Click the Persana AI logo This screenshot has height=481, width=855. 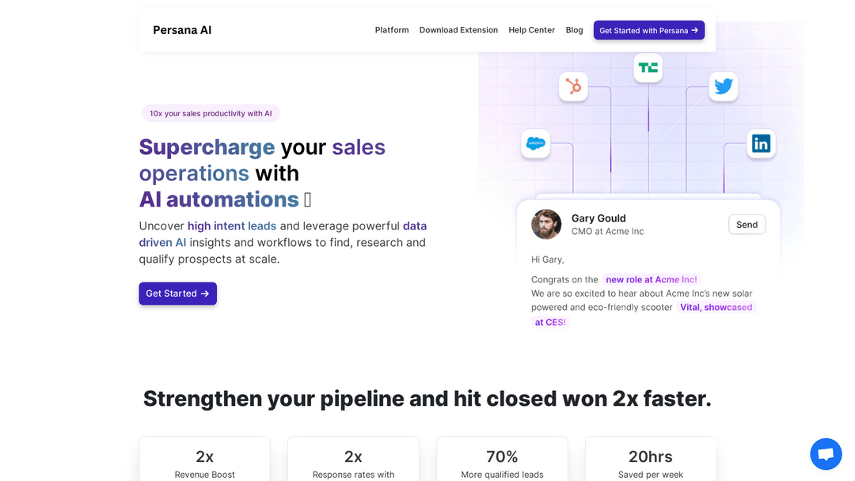(182, 30)
